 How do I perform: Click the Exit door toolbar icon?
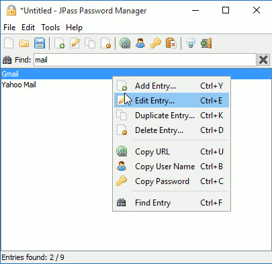206,43
